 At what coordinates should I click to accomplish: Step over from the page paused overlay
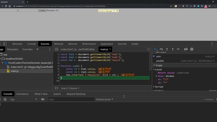(x=117, y=11)
